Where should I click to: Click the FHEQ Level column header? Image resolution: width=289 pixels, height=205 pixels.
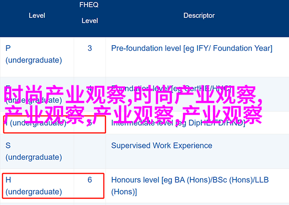(90, 12)
